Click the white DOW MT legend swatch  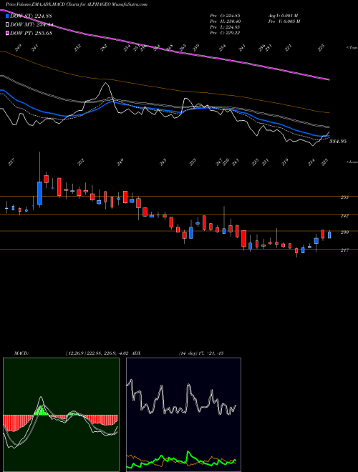pos(7,25)
